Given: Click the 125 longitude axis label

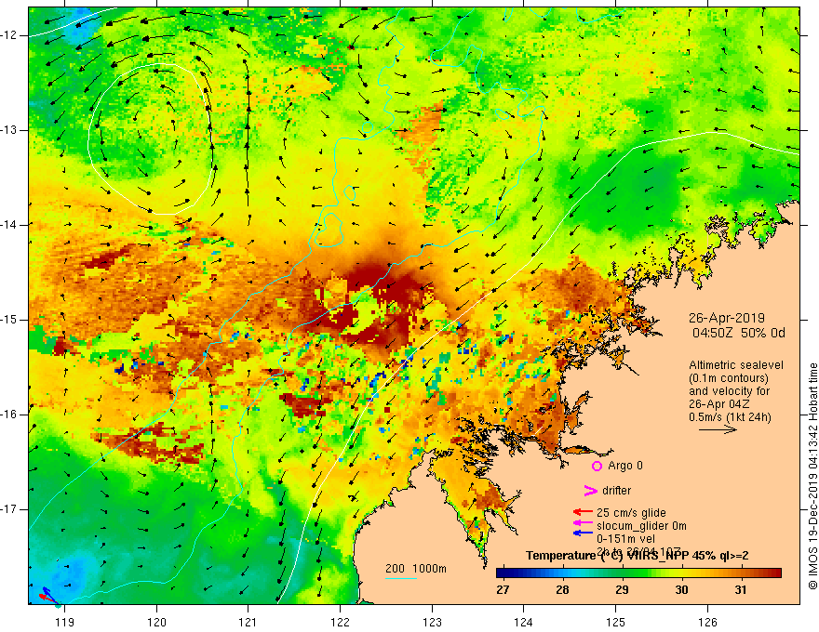Looking at the screenshot, I should click(616, 622).
